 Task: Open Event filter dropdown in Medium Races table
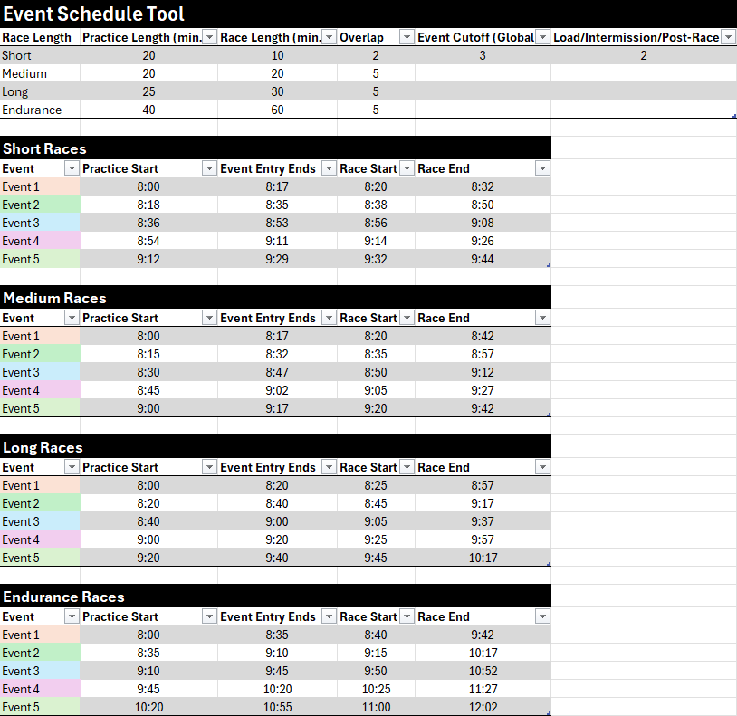tap(72, 318)
